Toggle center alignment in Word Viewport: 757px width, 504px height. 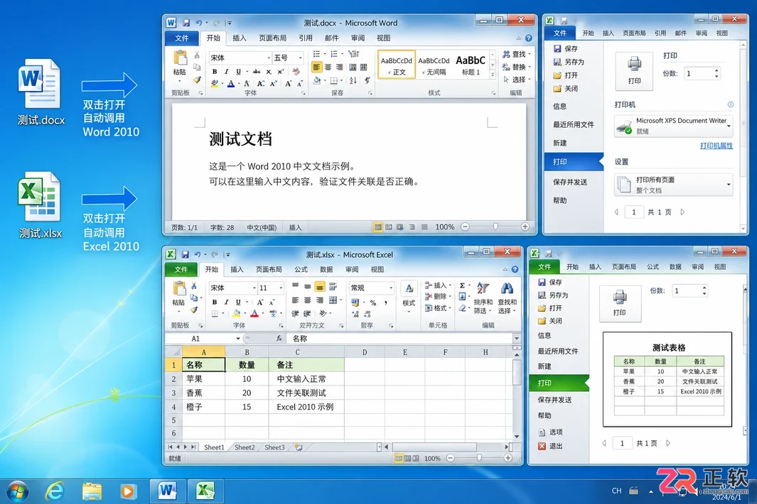click(328, 67)
